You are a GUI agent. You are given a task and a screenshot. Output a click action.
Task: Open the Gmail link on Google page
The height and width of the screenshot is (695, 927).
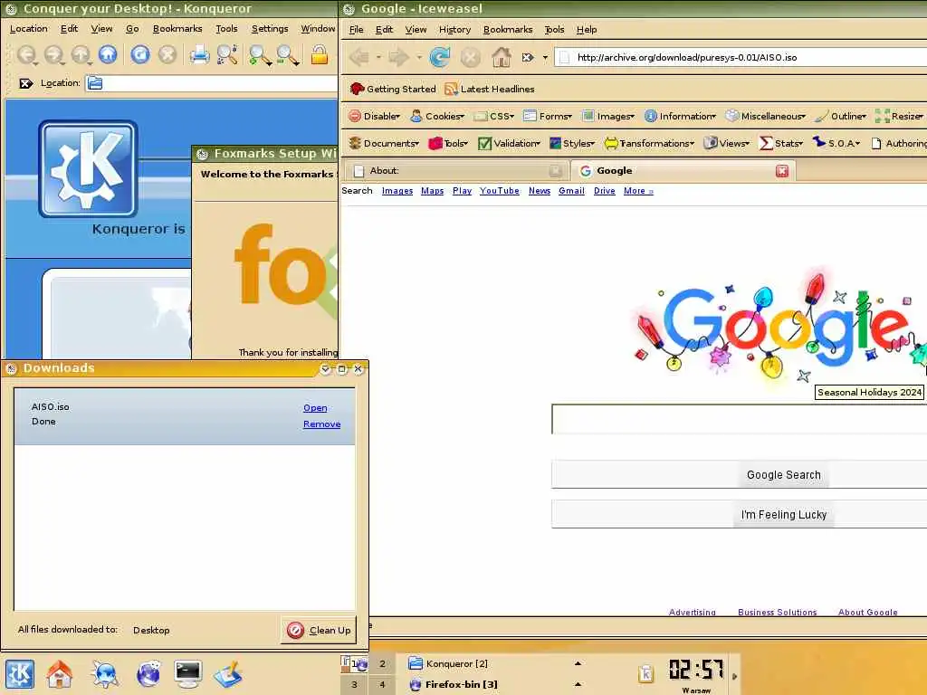(571, 191)
